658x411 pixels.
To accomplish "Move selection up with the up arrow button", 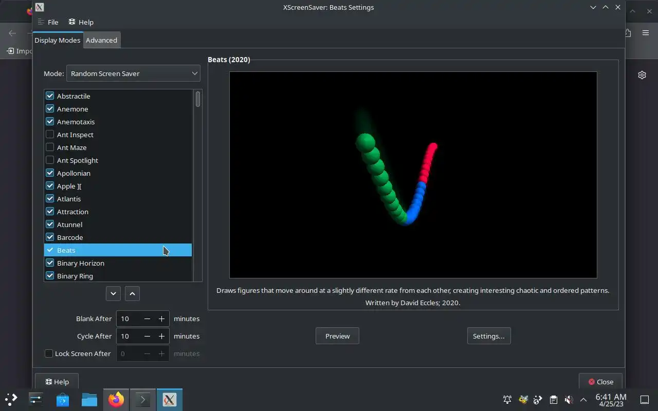I will point(132,293).
